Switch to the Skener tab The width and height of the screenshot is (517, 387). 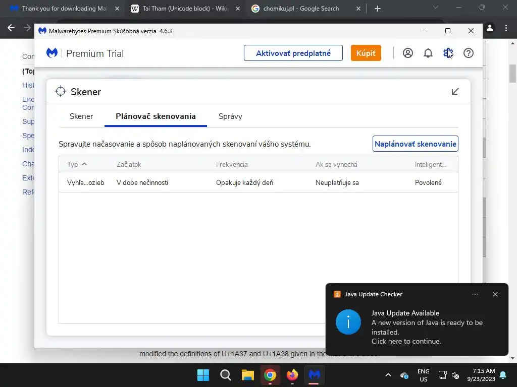tap(81, 116)
